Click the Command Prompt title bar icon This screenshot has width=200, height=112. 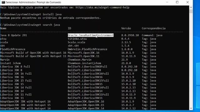click(x=3, y=2)
